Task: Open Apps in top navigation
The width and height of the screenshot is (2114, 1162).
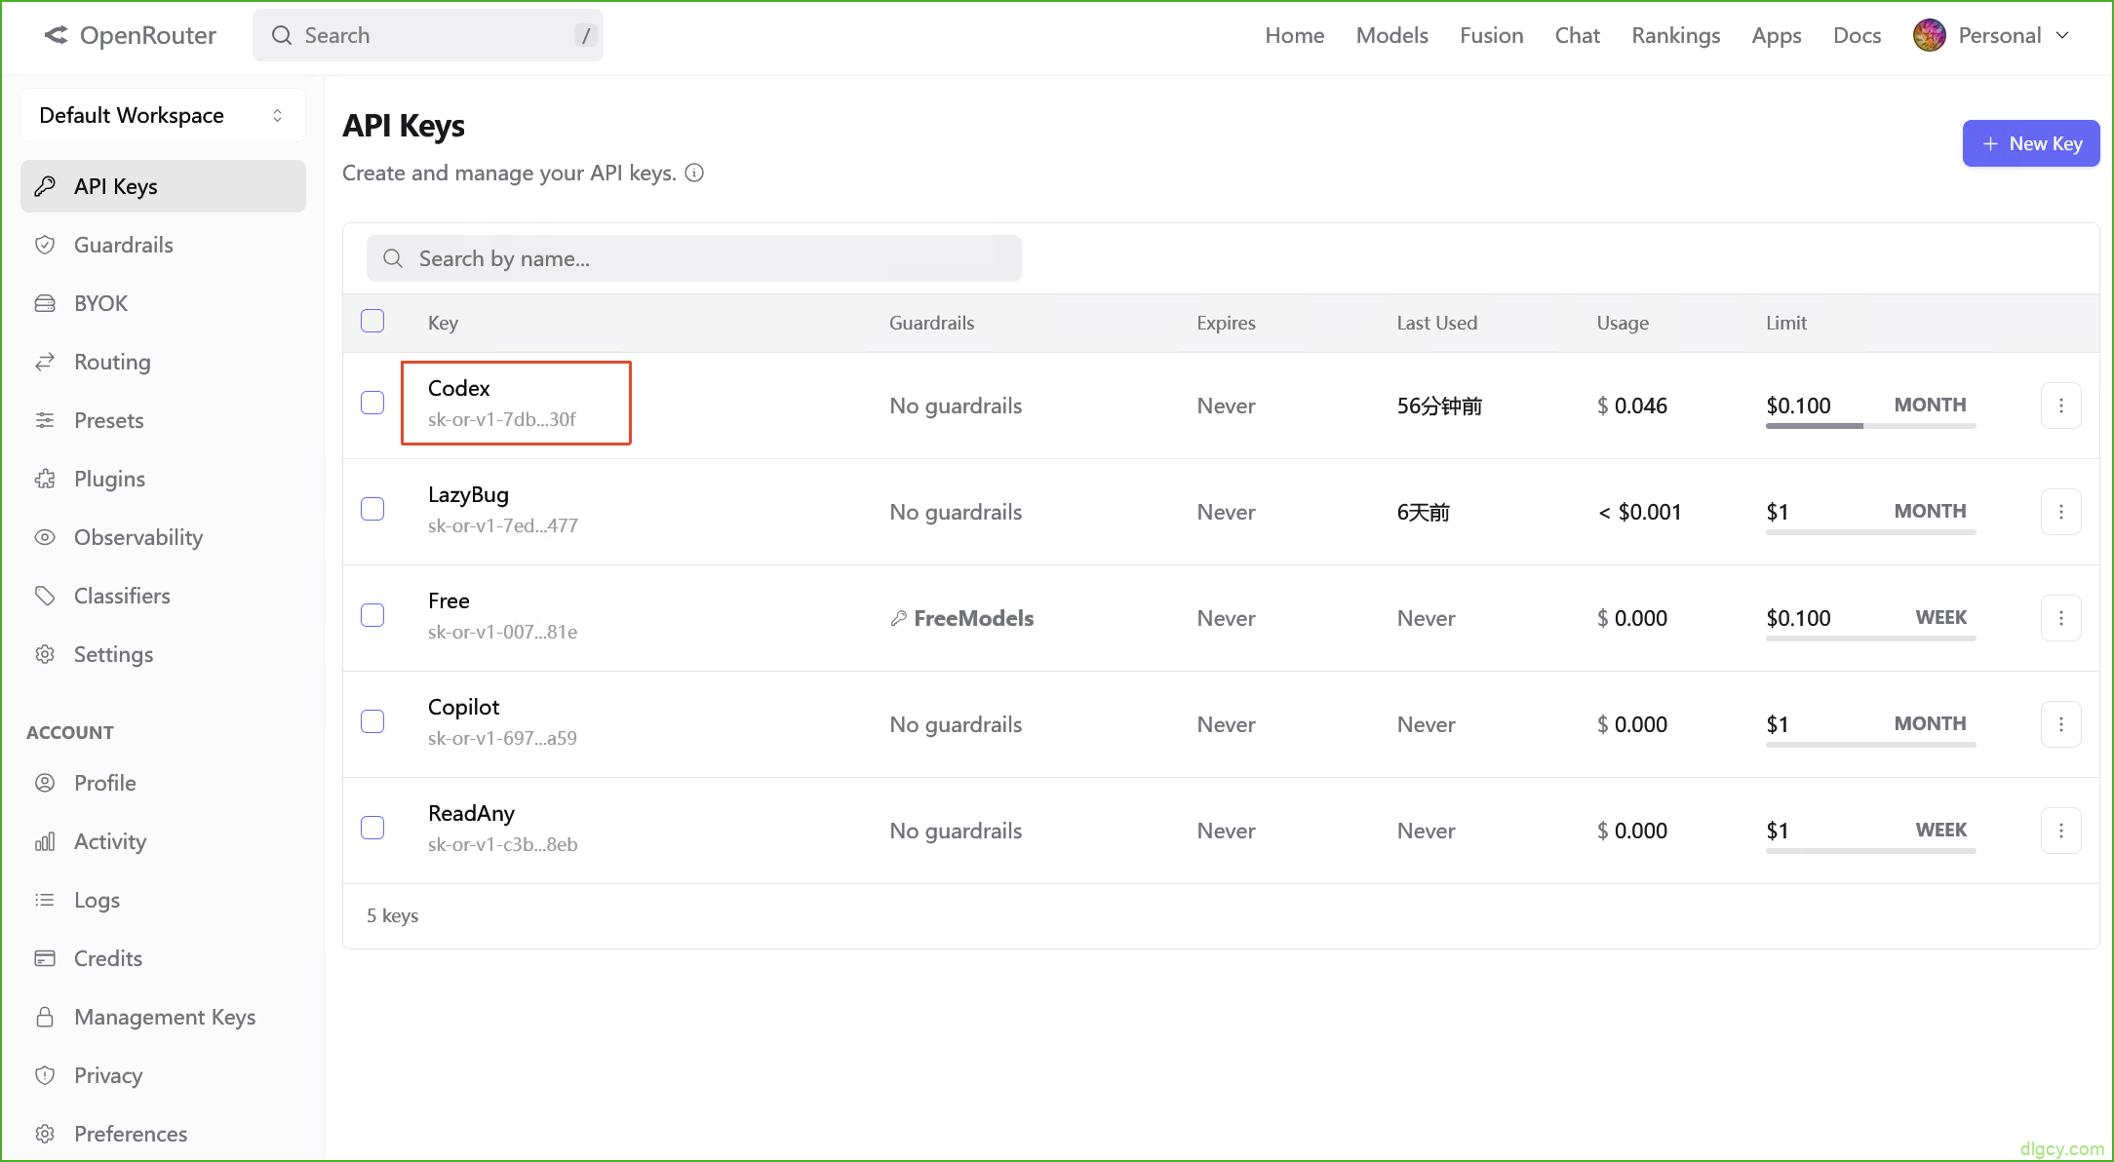Action: [x=1776, y=35]
